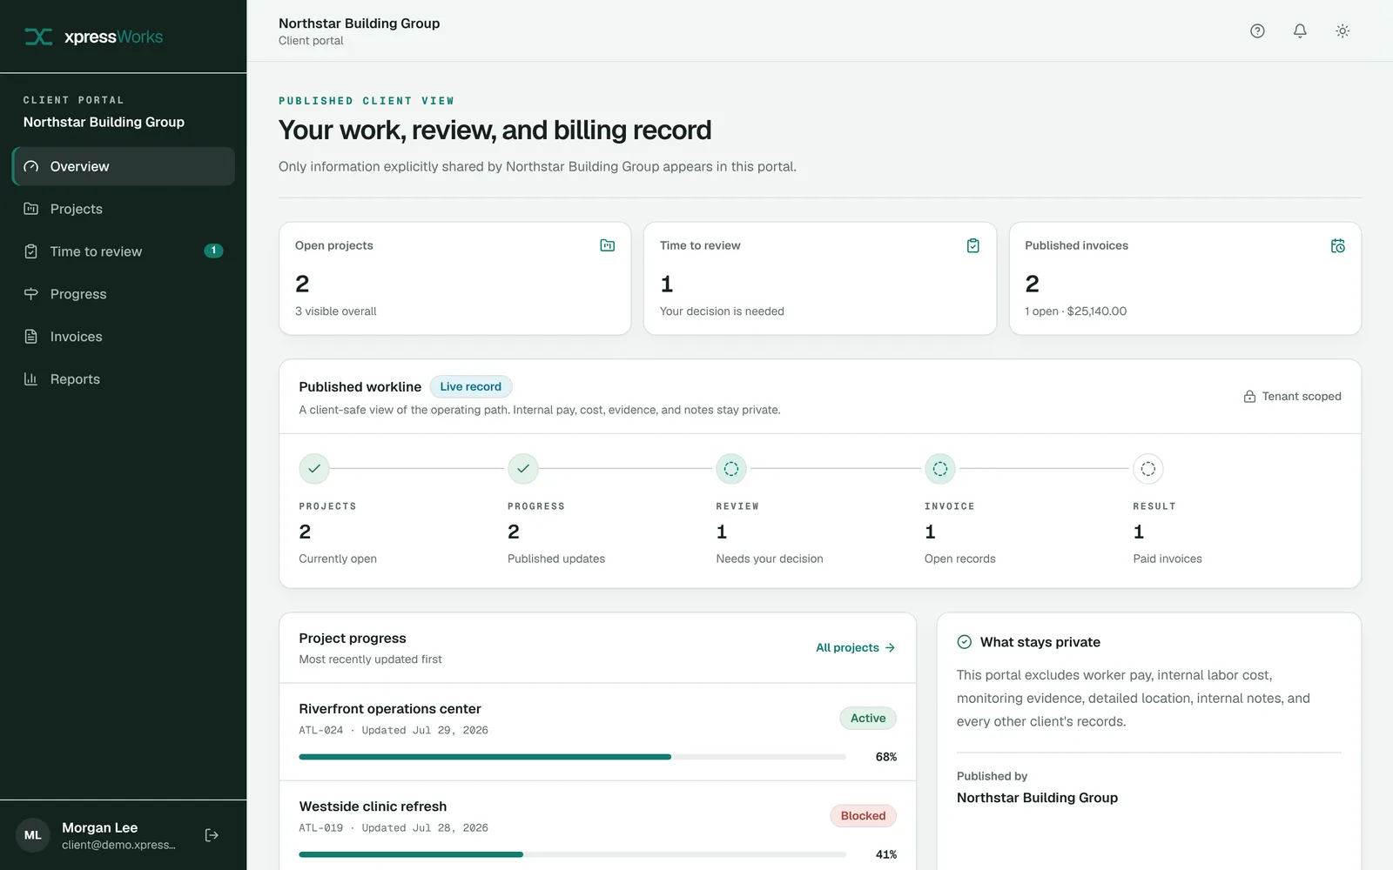Click the sign-out icon beside Morgan Lee
This screenshot has width=1393, height=870.
click(212, 835)
